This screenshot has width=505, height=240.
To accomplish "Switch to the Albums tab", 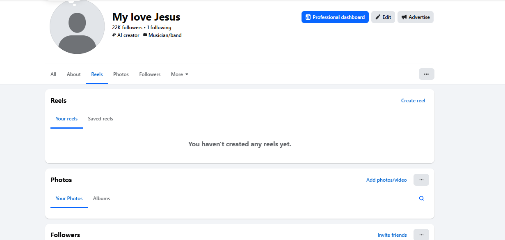I will tap(101, 198).
